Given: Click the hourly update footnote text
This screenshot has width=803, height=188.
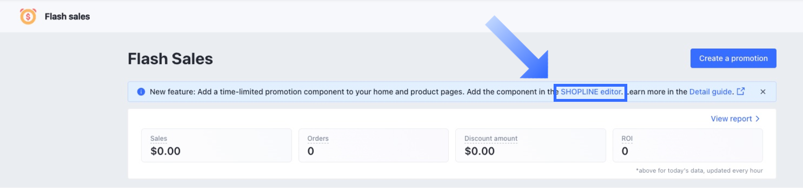Looking at the screenshot, I should tap(699, 171).
